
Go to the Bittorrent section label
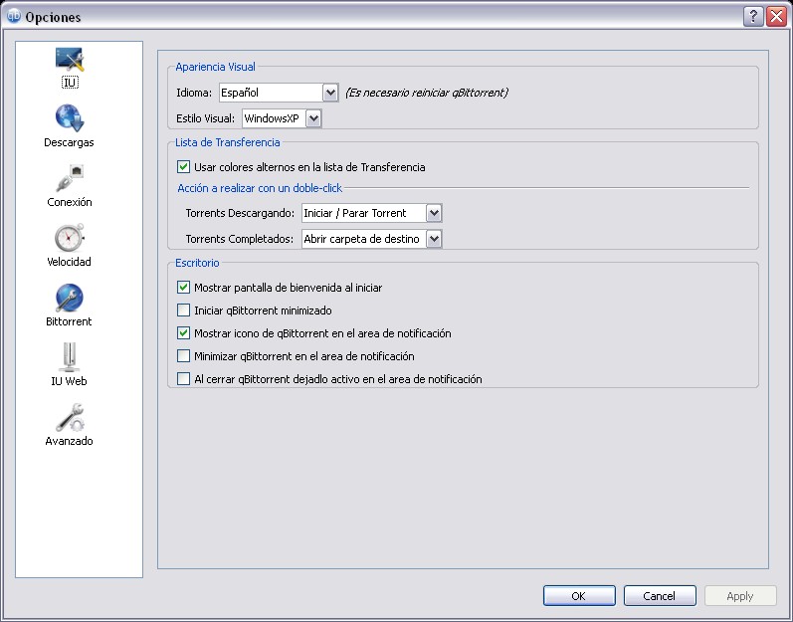pyautogui.click(x=69, y=321)
